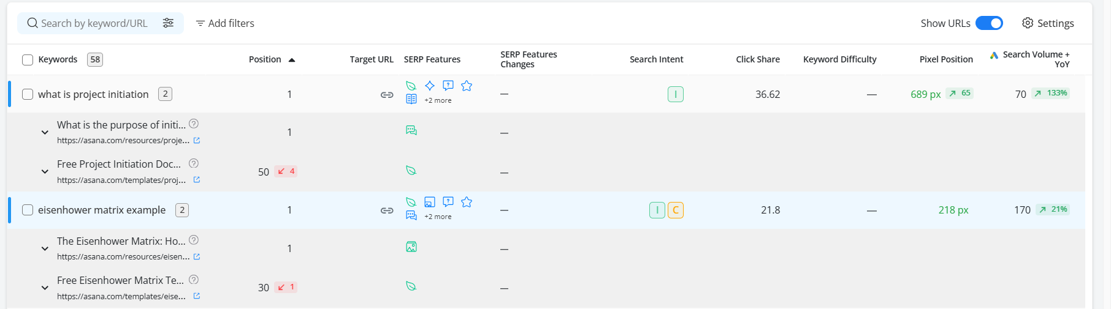Click star SERP feature icon for 'eisenhower matrix example'
The image size is (1111, 309).
[467, 202]
